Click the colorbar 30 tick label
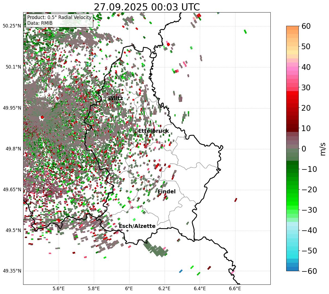The height and width of the screenshot is (294, 329). click(306, 87)
